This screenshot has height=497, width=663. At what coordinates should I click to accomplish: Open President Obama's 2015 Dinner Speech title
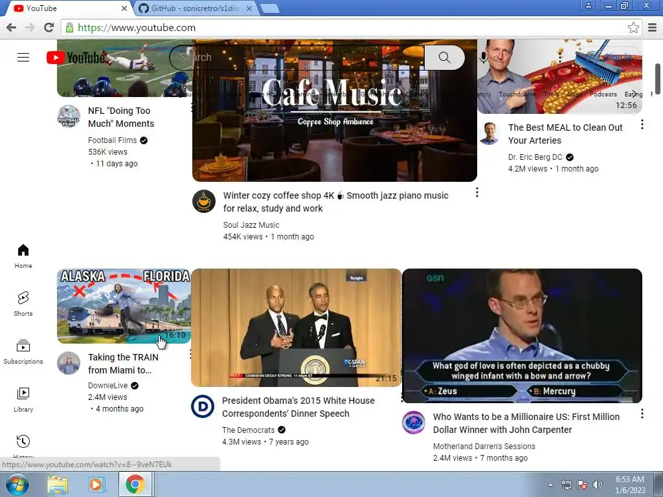(298, 407)
